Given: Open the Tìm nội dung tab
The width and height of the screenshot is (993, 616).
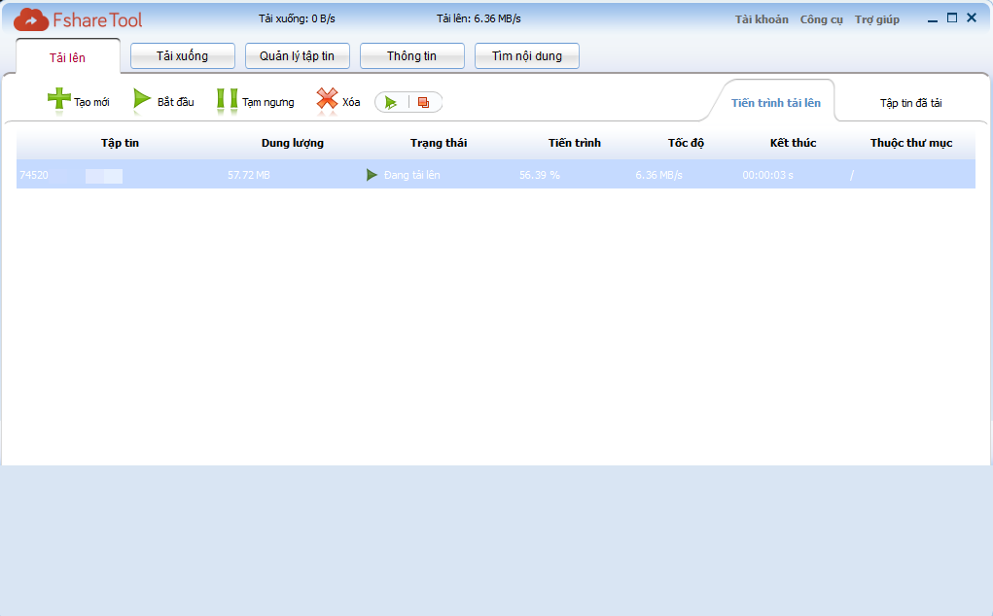Looking at the screenshot, I should click(x=526, y=56).
